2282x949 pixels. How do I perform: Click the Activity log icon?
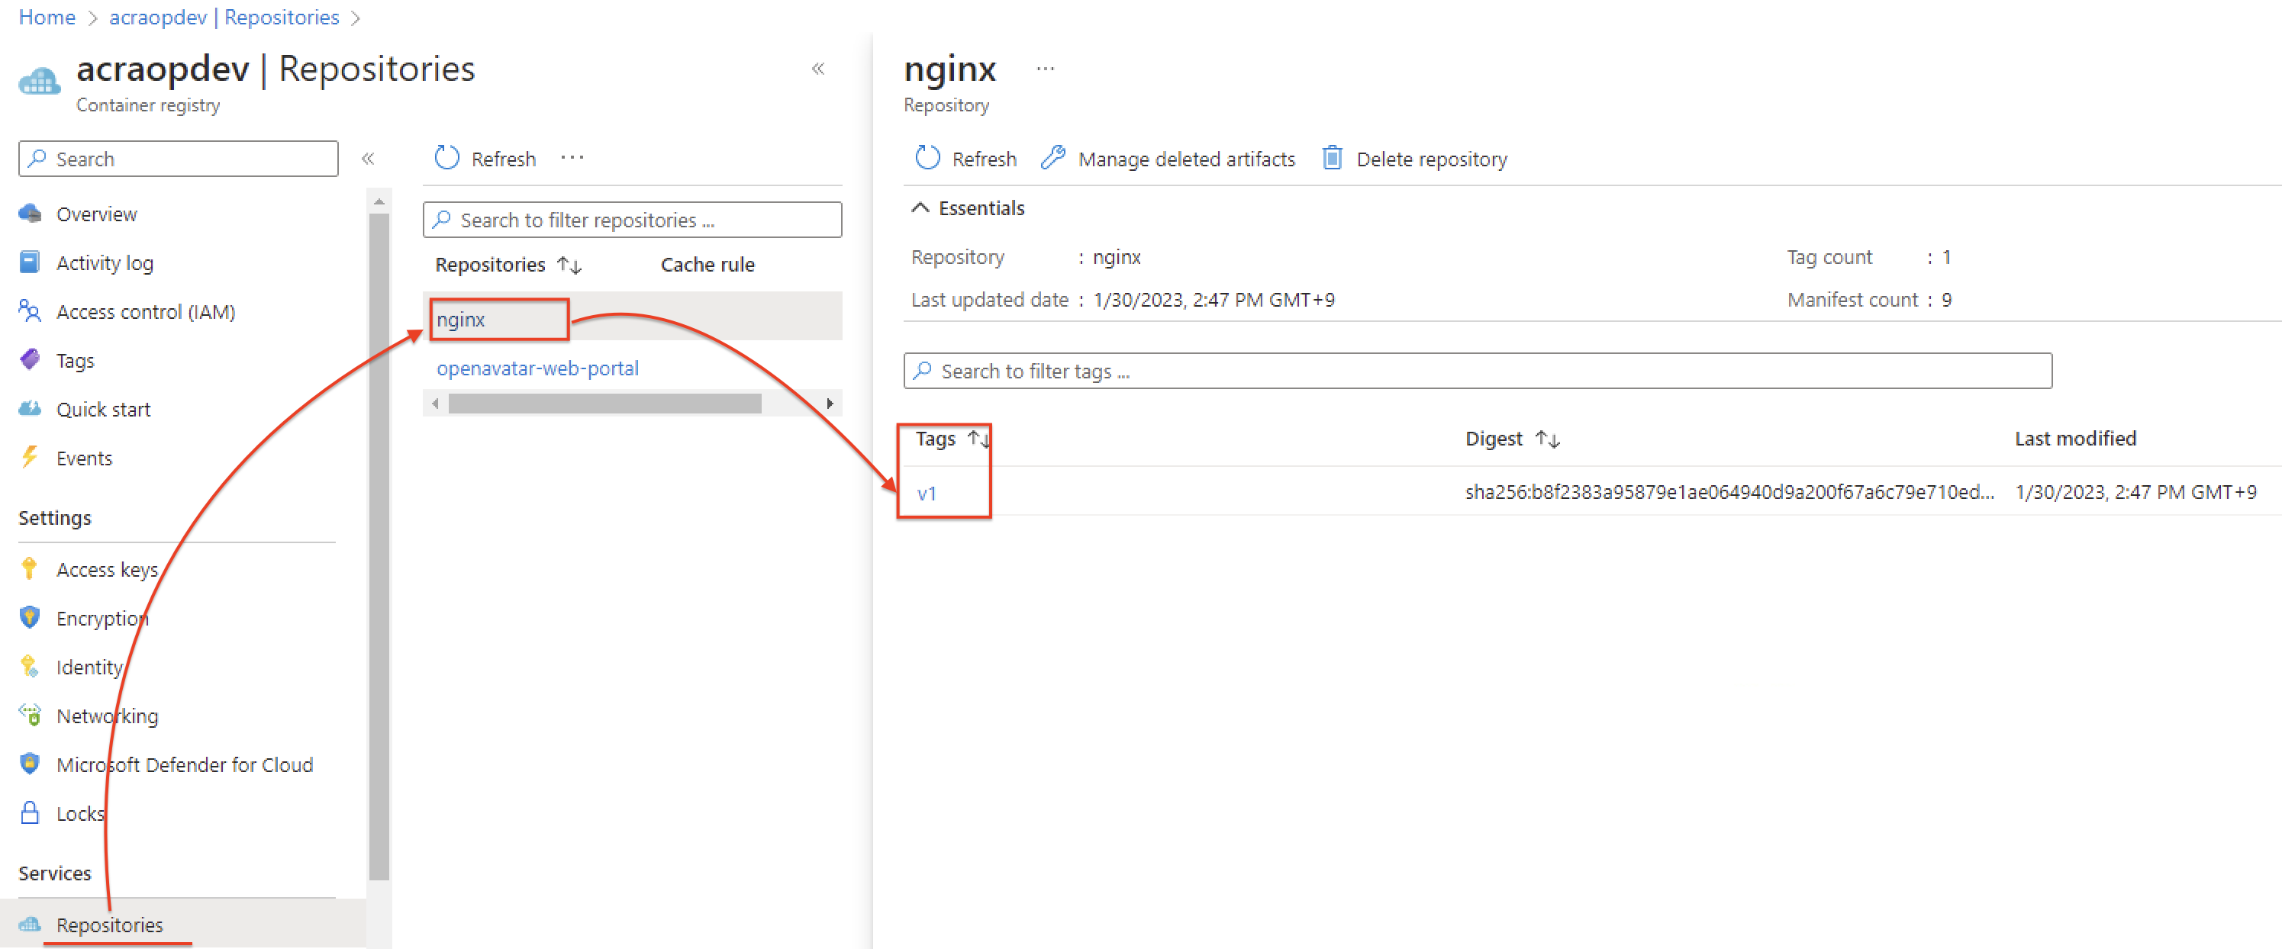(30, 262)
